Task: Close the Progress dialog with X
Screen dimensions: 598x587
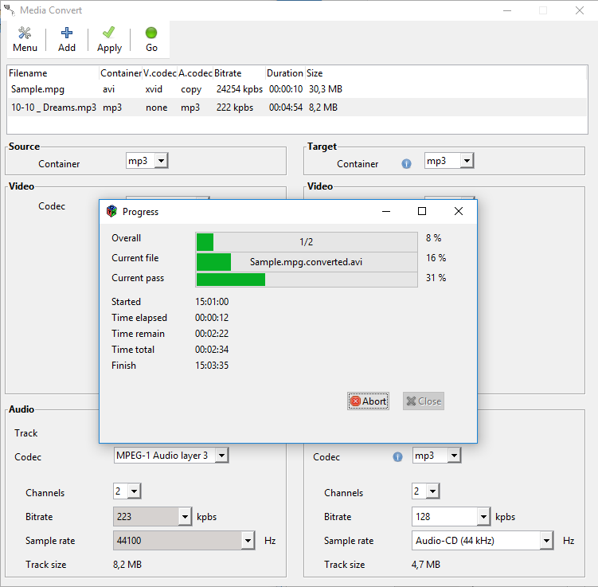Action: pyautogui.click(x=459, y=211)
